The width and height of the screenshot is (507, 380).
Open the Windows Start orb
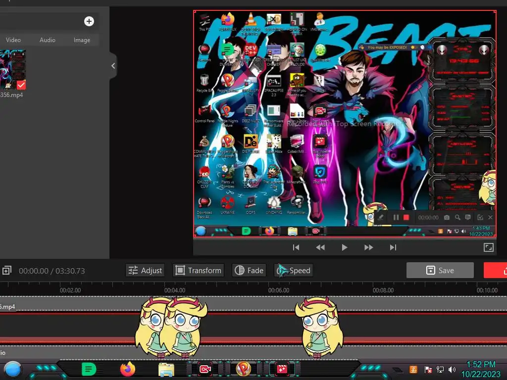13,370
